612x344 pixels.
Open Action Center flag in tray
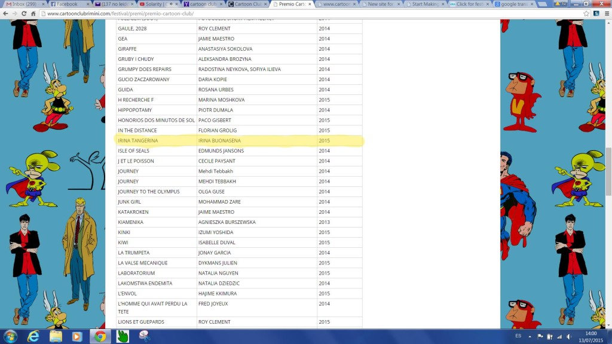tap(540, 337)
